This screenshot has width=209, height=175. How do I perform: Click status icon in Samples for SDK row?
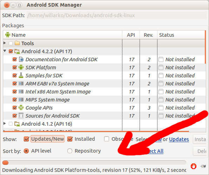[x=161, y=76]
